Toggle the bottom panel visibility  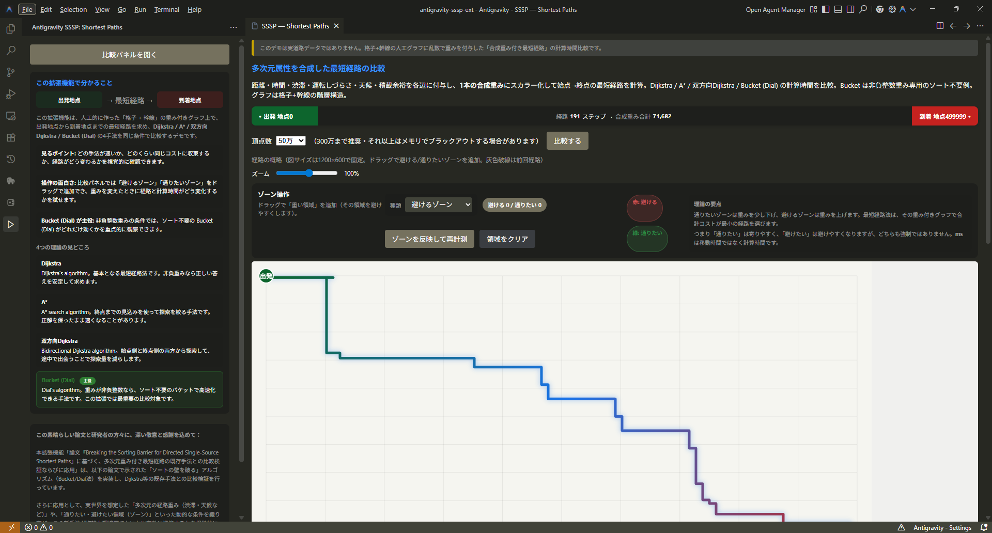pos(838,9)
